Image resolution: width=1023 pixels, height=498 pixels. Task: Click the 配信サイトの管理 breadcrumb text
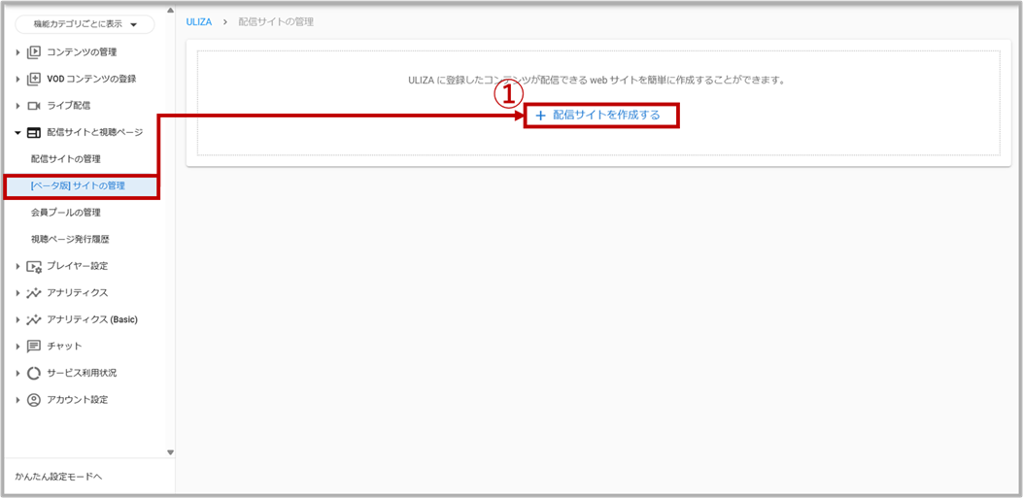pyautogui.click(x=276, y=22)
